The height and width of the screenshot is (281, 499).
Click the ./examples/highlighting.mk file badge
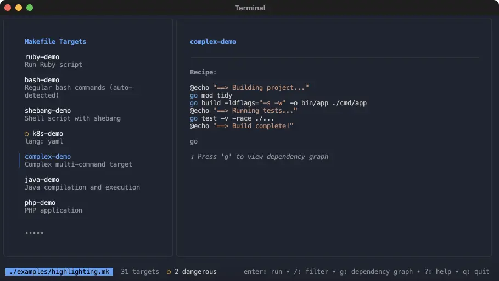[x=59, y=272]
